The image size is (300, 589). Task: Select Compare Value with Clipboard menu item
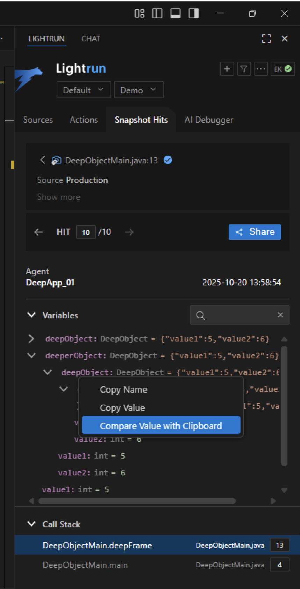161,426
